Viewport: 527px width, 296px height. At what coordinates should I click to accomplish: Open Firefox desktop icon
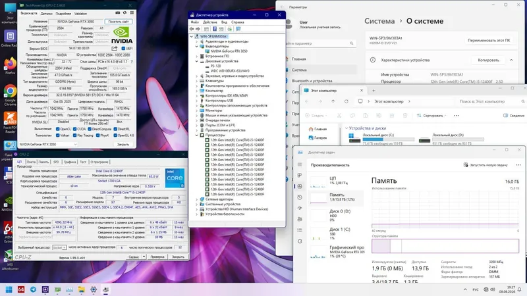tap(10, 64)
